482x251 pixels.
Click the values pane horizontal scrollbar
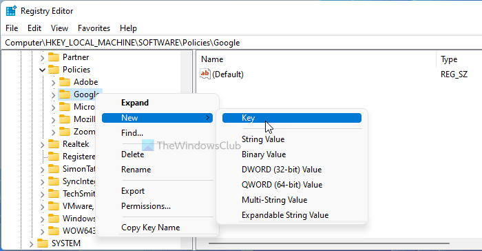(329, 243)
